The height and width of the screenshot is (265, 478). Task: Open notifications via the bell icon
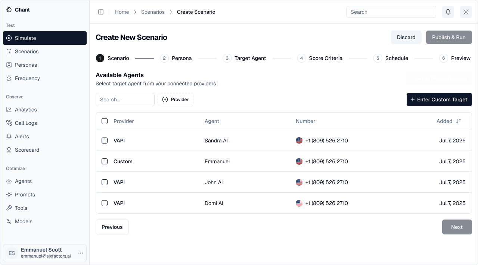click(448, 12)
